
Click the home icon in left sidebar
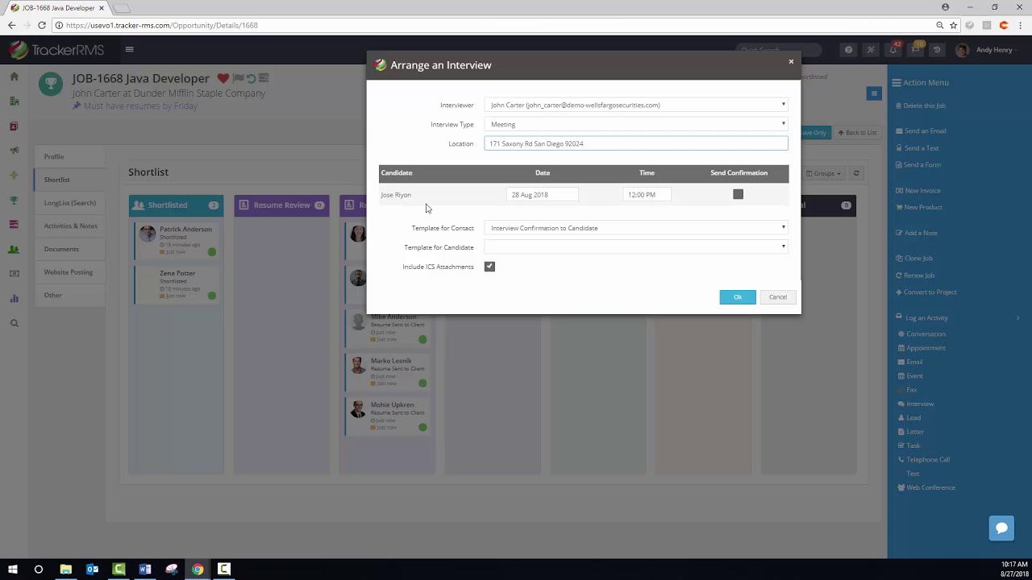click(14, 77)
